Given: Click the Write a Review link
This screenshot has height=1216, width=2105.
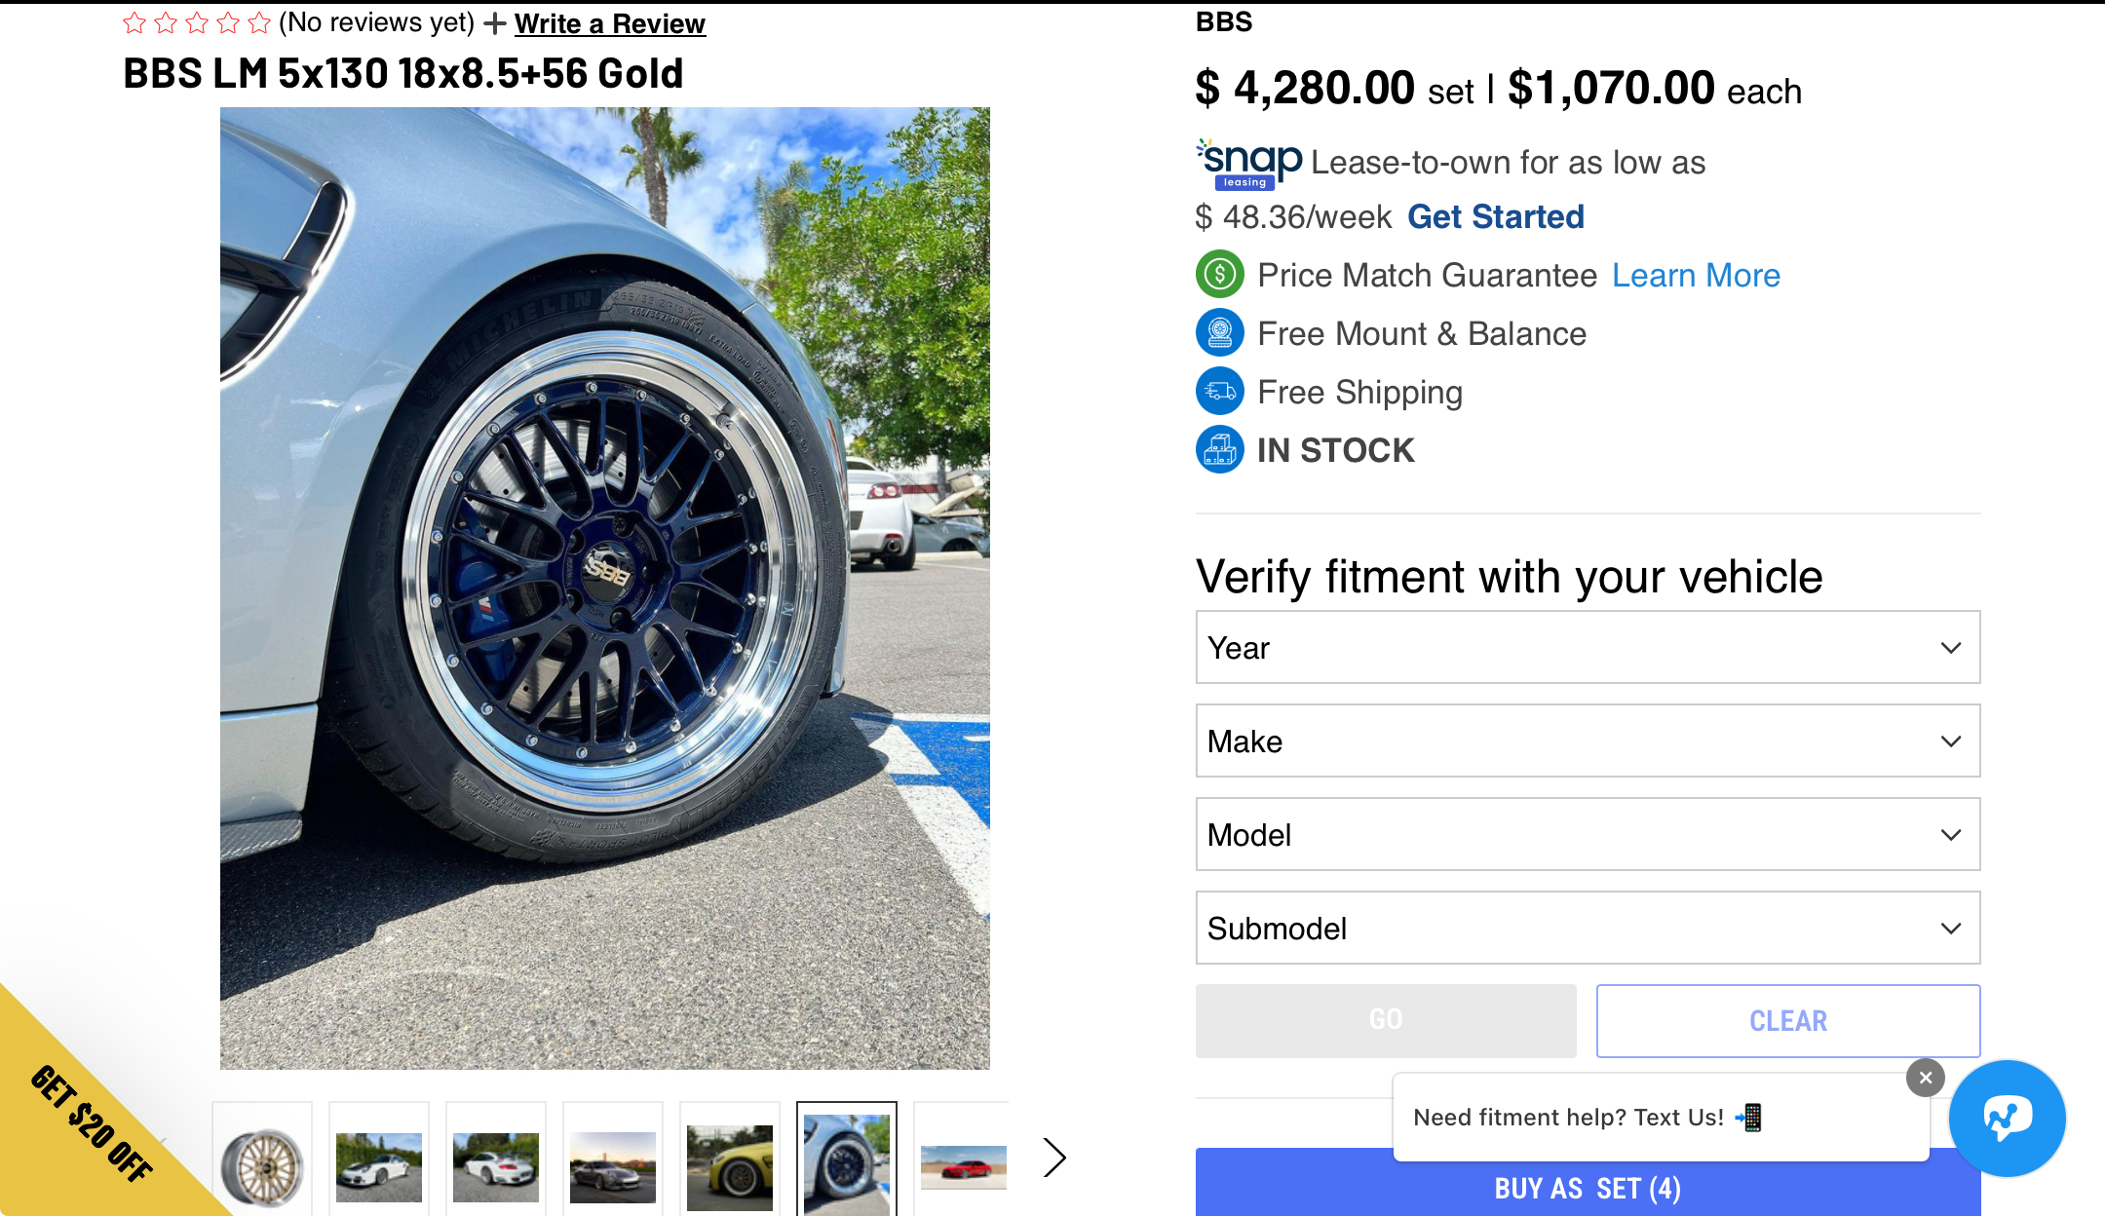Looking at the screenshot, I should pos(609,23).
